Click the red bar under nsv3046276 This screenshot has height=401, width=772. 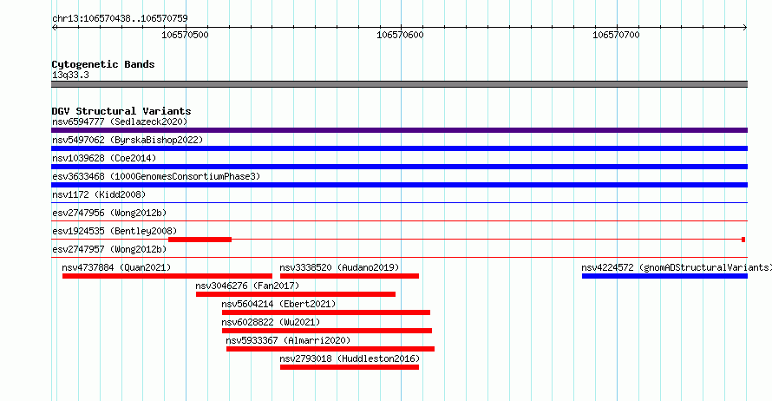click(296, 294)
